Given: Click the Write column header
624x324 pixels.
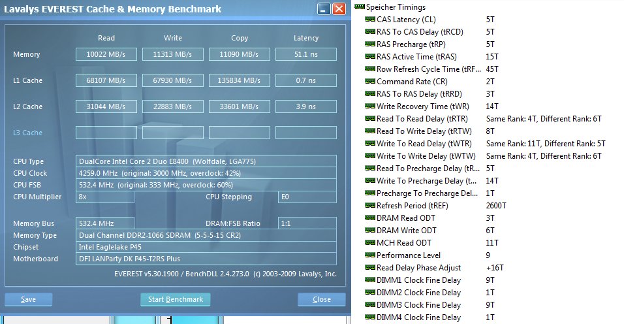Looking at the screenshot, I should tap(173, 38).
